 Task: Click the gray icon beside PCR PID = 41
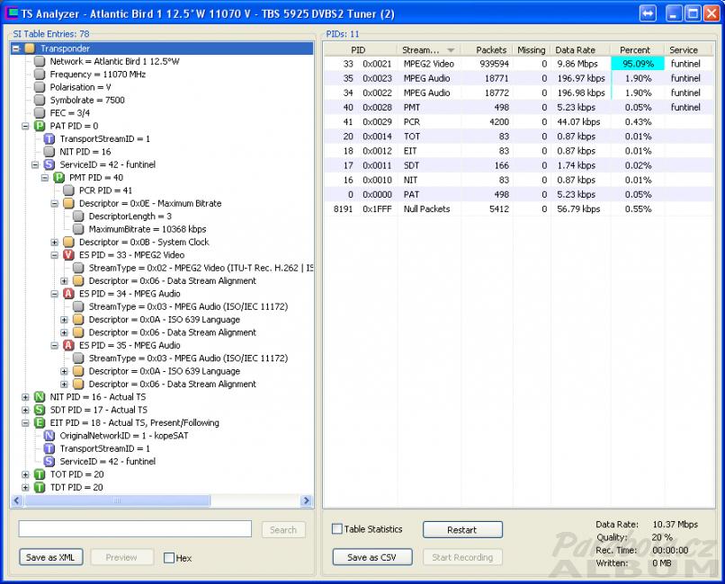pyautogui.click(x=68, y=190)
